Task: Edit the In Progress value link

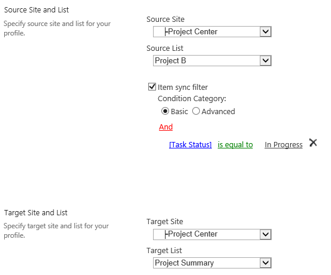Action: 284,145
